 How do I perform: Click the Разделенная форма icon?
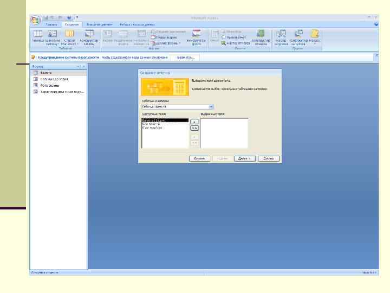[123, 37]
